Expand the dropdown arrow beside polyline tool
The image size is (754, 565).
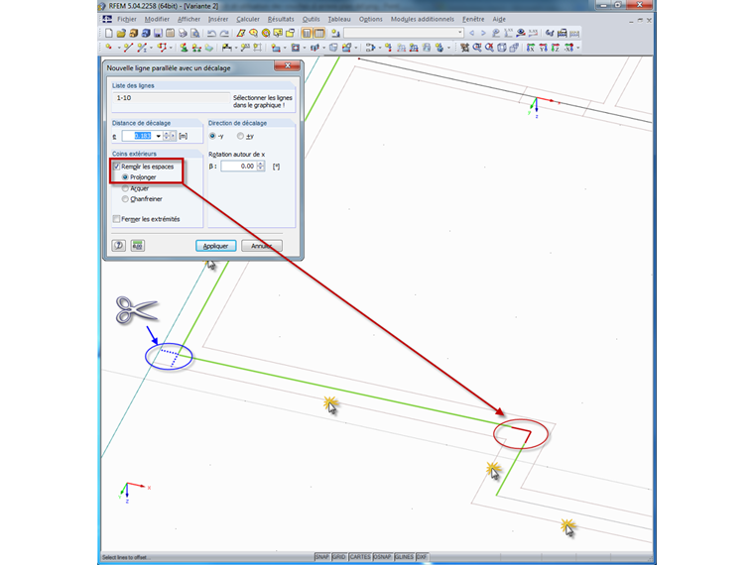pos(171,48)
